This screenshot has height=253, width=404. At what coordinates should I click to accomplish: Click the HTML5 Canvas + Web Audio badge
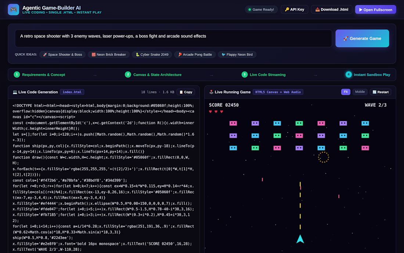coord(278,92)
